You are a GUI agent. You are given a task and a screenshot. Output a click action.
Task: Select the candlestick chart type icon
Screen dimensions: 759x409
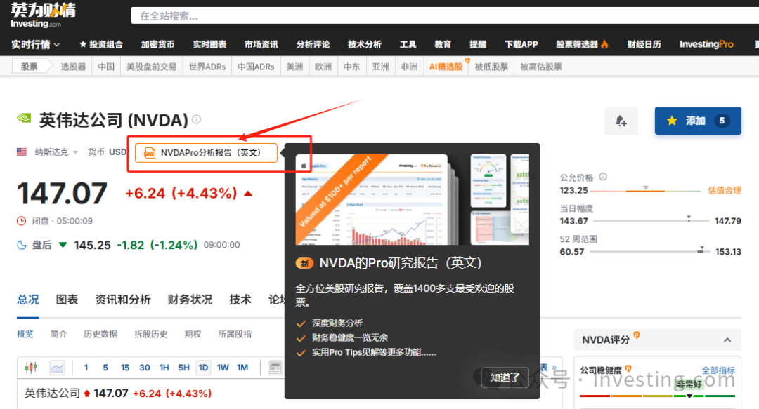[x=31, y=368]
